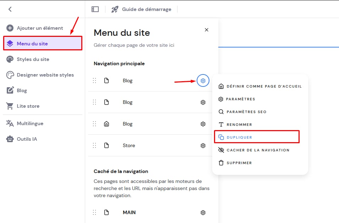Close the Menu du site panel

(x=207, y=30)
